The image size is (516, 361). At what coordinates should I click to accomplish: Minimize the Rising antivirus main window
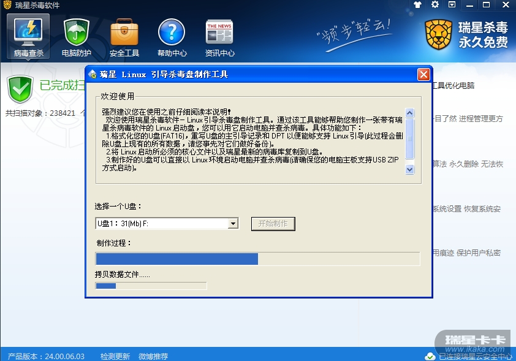pyautogui.click(x=469, y=5)
